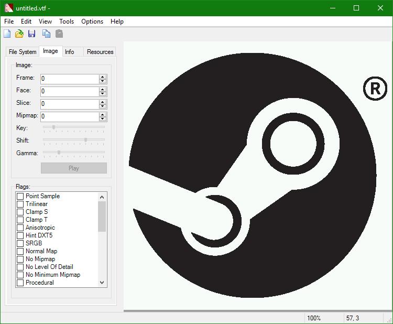Click the 100% zoom status field
Viewport: 393px width, 324px height.
coord(314,318)
